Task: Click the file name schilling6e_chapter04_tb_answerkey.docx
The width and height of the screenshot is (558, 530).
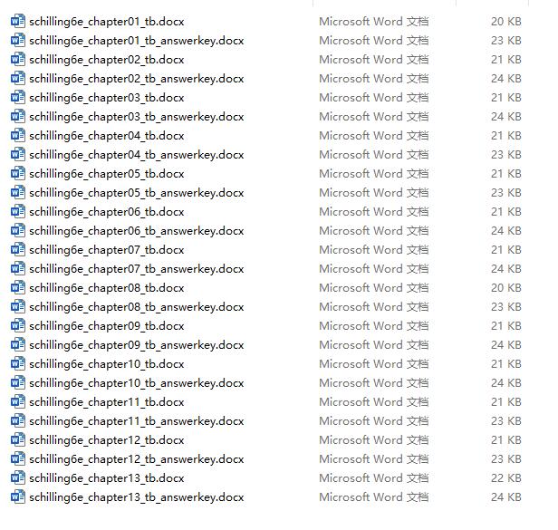Action: pos(137,155)
